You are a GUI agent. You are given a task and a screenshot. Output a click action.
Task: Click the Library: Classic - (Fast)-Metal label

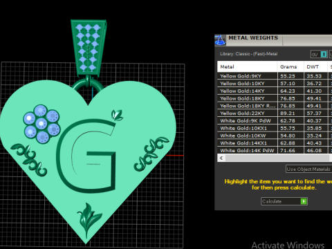point(248,54)
